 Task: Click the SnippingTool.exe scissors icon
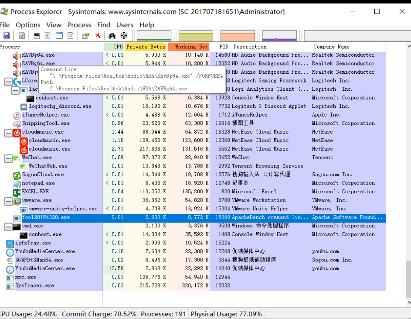(17, 123)
